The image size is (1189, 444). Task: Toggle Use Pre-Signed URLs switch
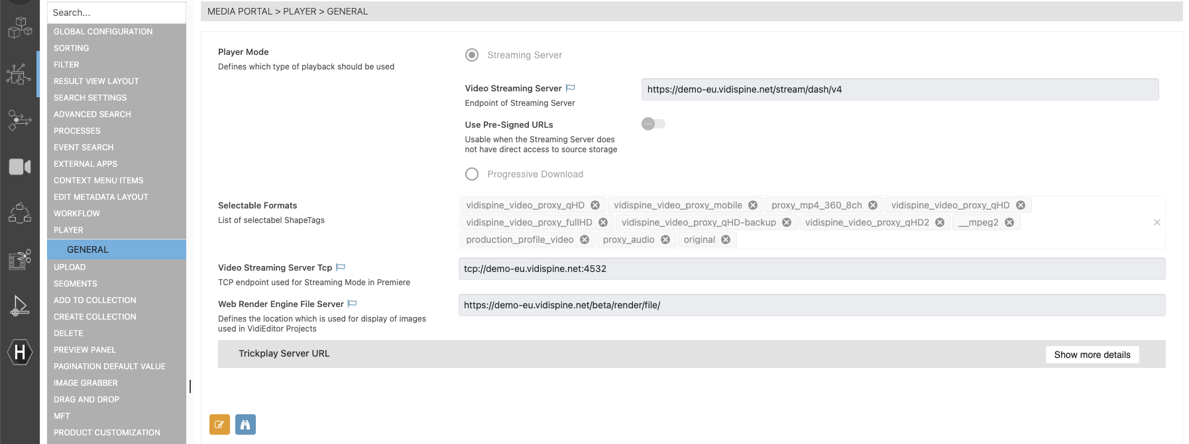tap(653, 124)
